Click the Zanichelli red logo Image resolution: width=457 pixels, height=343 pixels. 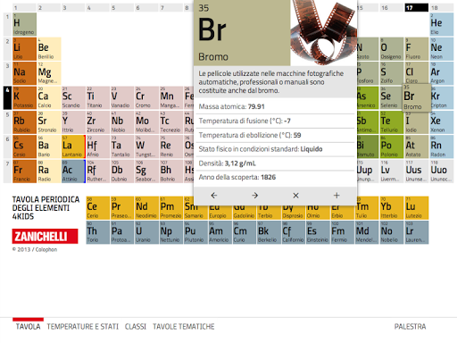click(45, 237)
